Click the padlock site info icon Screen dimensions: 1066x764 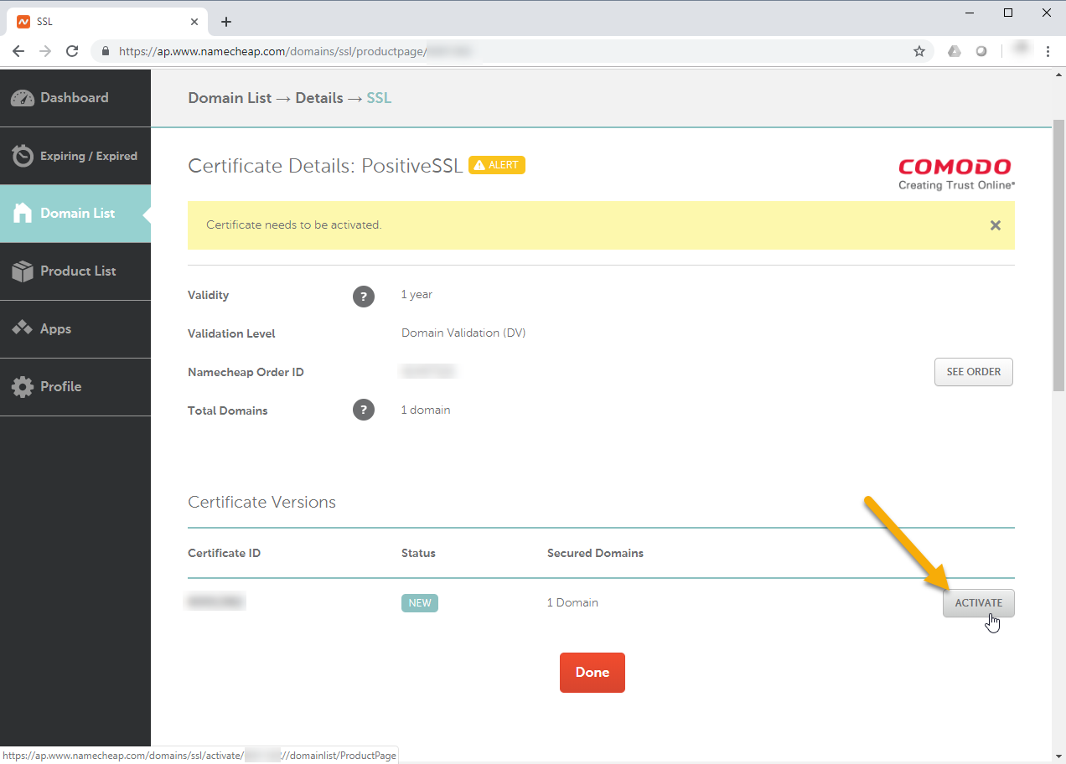(106, 51)
